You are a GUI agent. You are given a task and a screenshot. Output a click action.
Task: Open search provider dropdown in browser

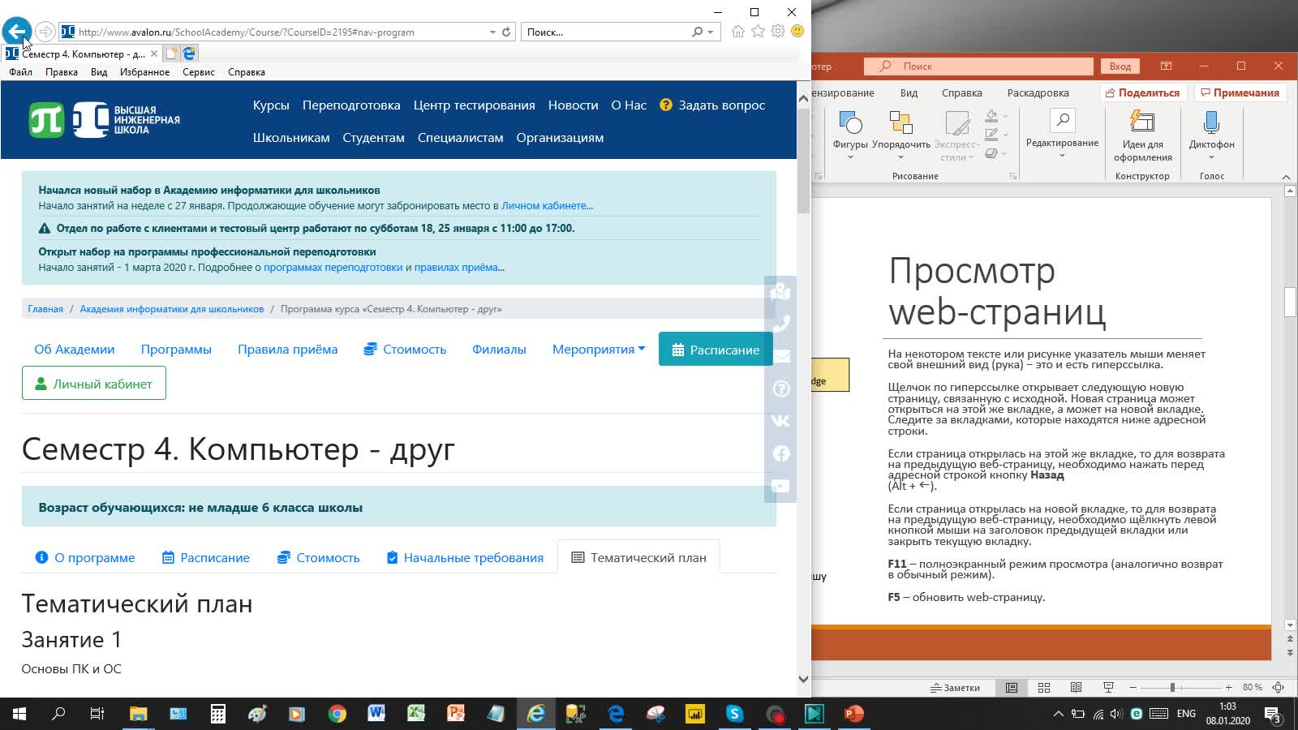(x=711, y=32)
